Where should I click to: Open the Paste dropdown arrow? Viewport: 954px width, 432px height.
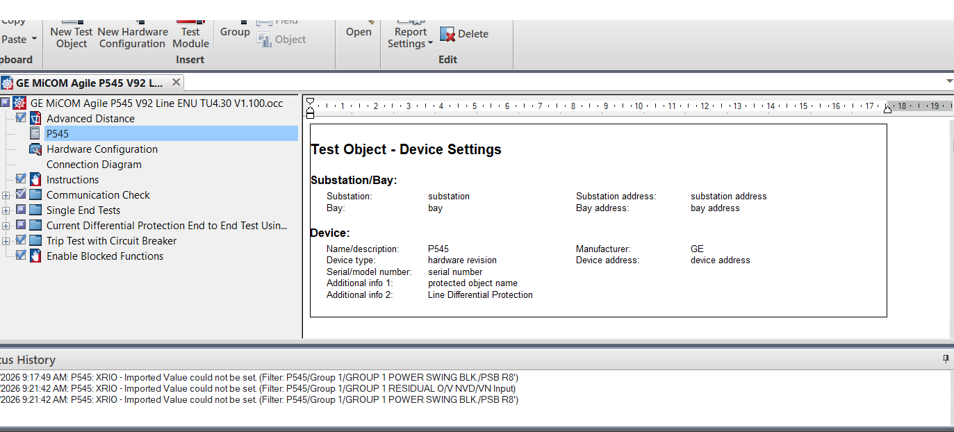coord(34,40)
